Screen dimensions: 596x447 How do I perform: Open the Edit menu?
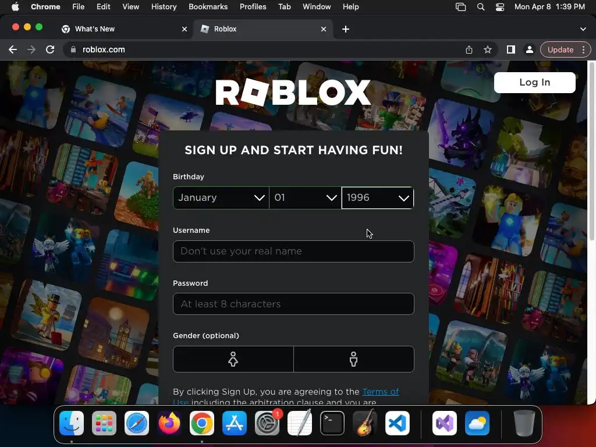103,7
